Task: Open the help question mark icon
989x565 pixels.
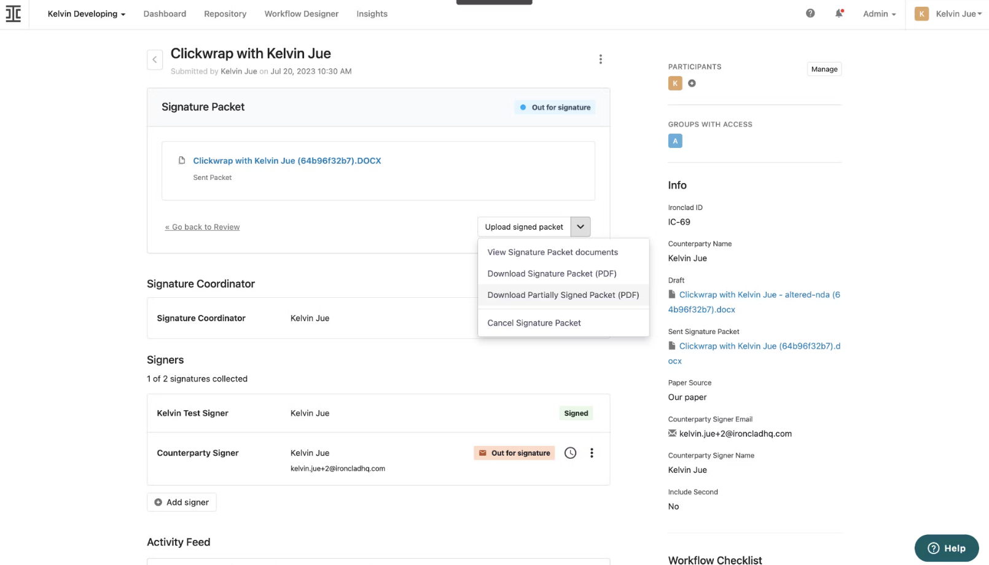Action: (810, 14)
